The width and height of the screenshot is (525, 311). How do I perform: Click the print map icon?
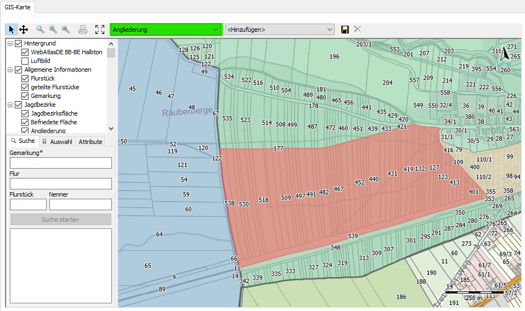point(83,30)
